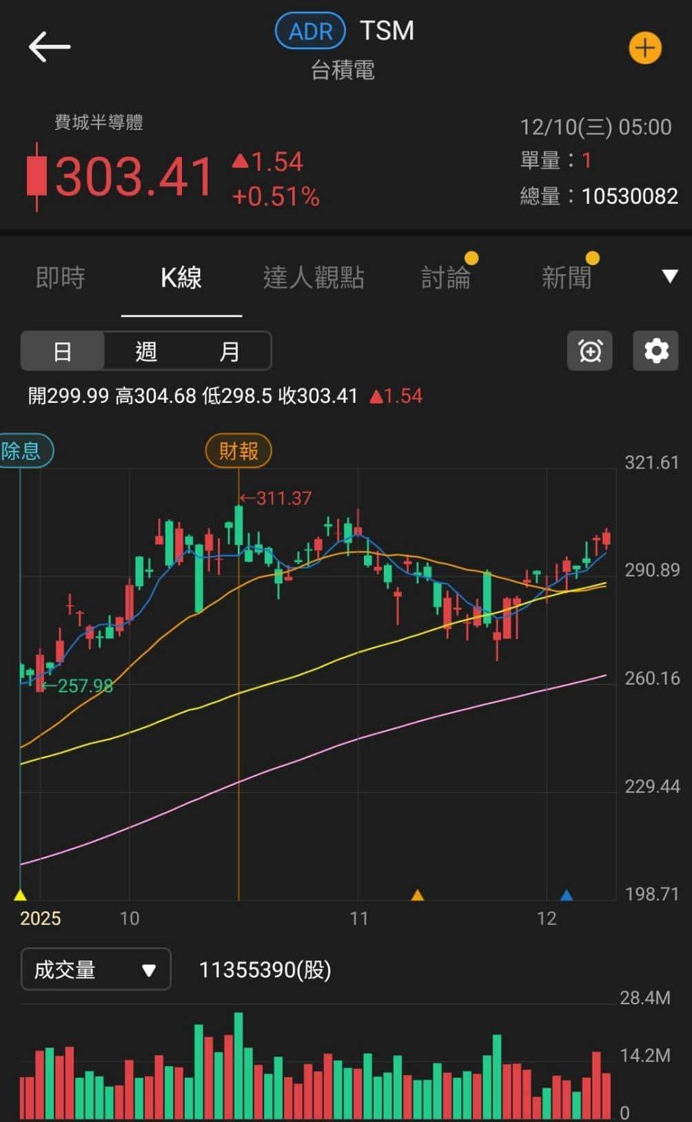
Task: Tap the 除息 ex-dividend marker label
Action: [x=25, y=451]
